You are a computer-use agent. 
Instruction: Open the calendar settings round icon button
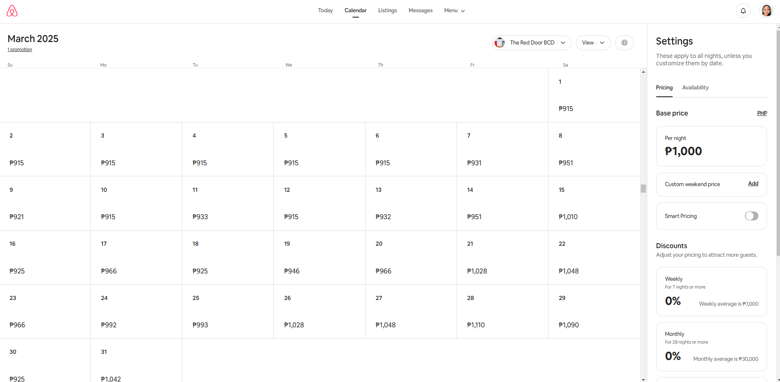pos(624,42)
